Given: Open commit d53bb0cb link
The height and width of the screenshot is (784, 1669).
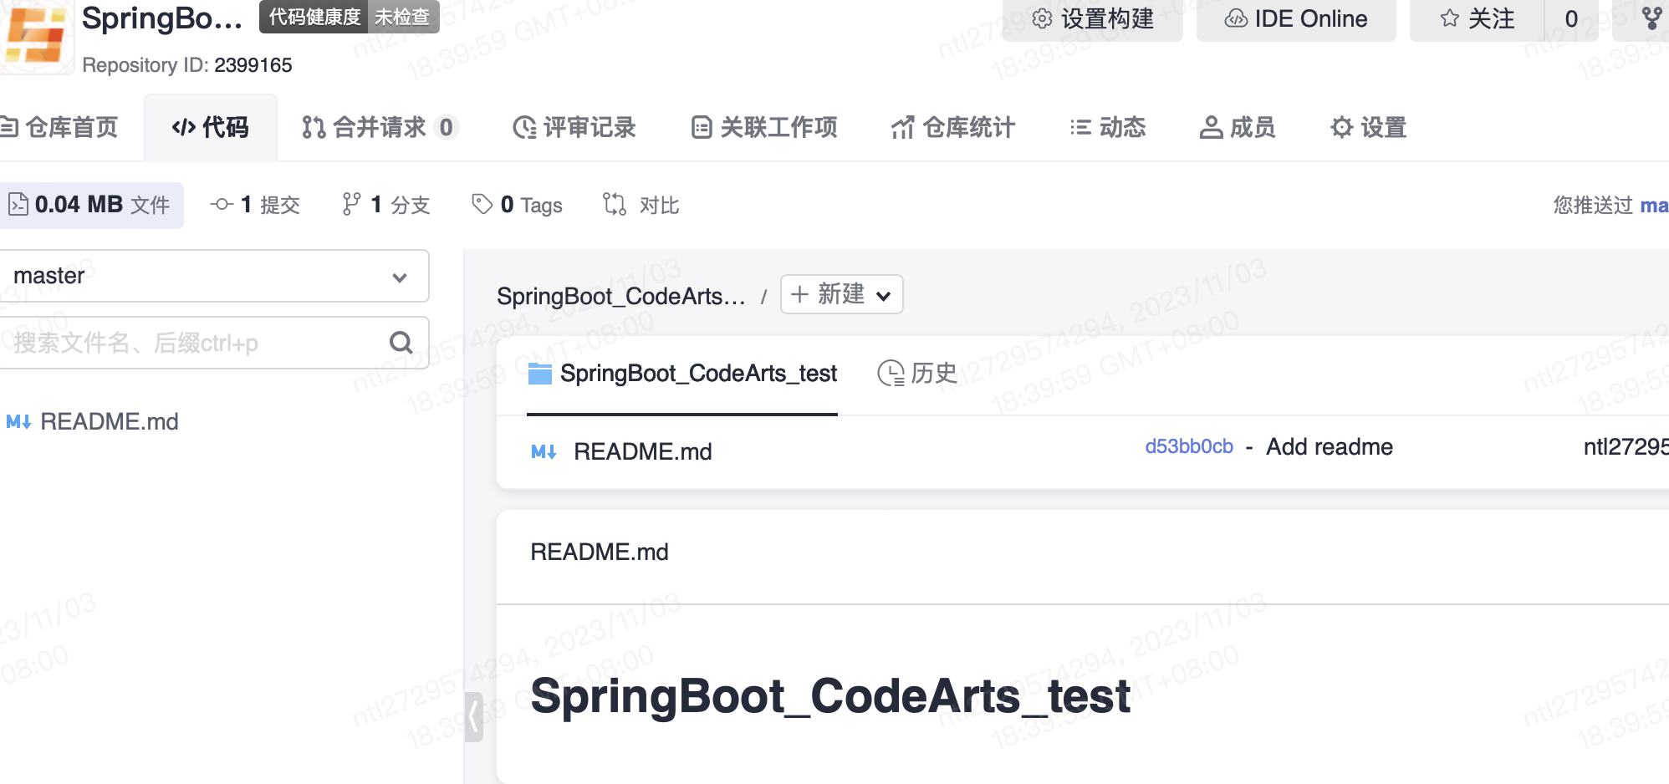Looking at the screenshot, I should [1188, 446].
